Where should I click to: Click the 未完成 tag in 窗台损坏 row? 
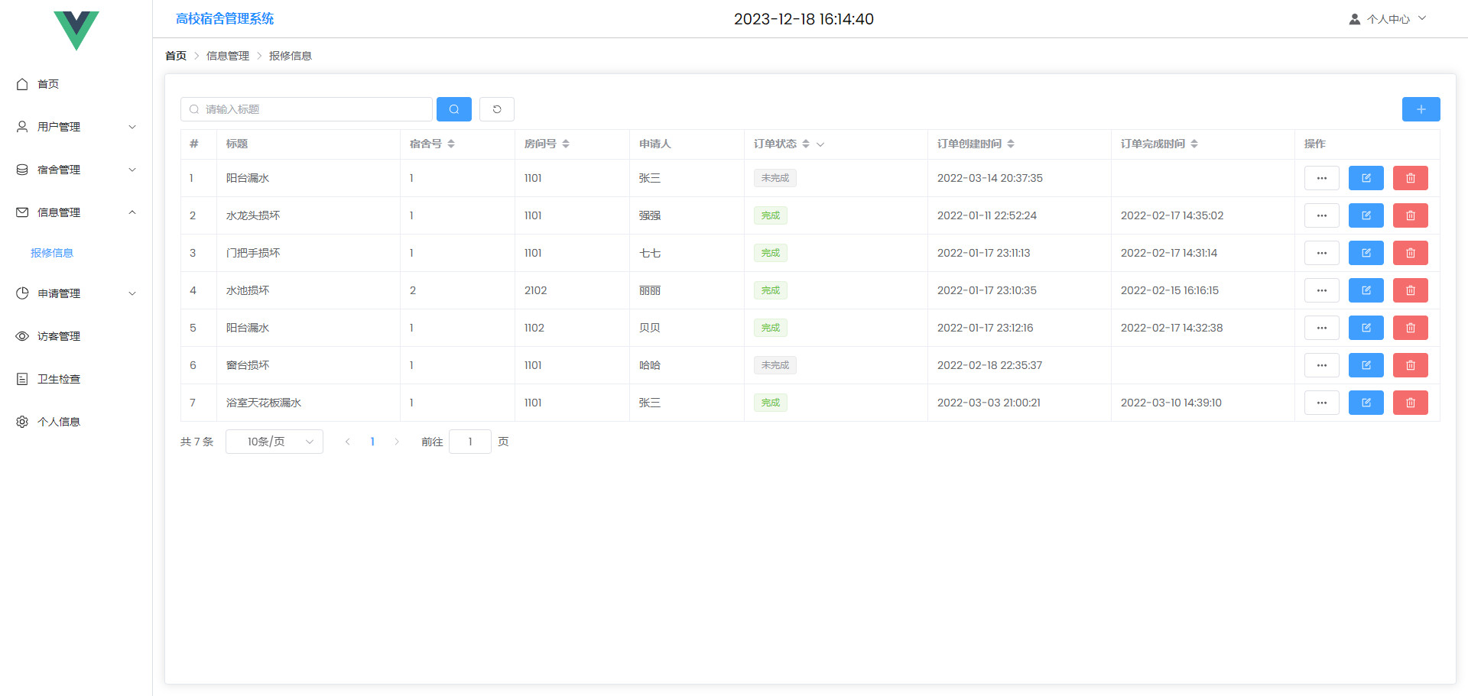[775, 365]
